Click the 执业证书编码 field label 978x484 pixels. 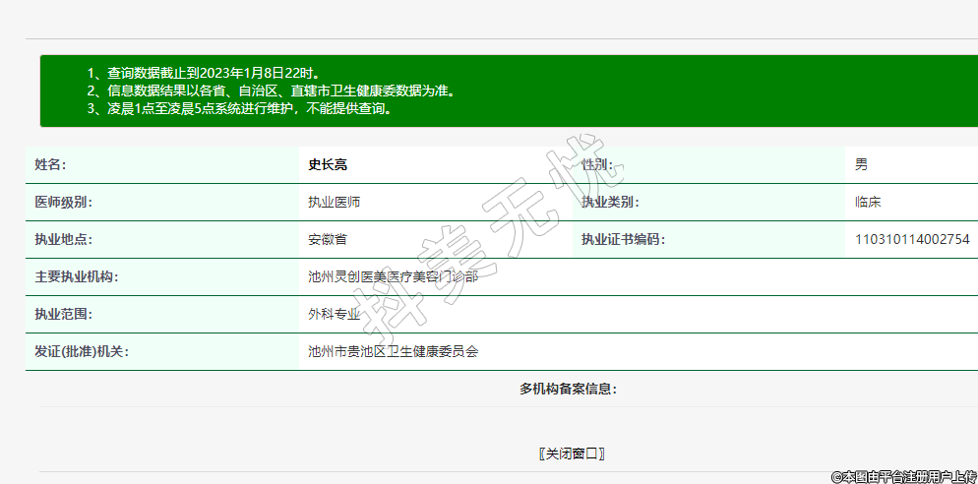(623, 239)
